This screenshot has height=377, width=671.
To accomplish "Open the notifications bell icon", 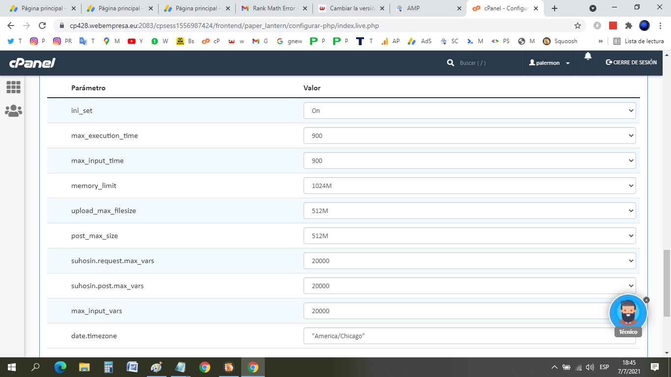I will (588, 56).
